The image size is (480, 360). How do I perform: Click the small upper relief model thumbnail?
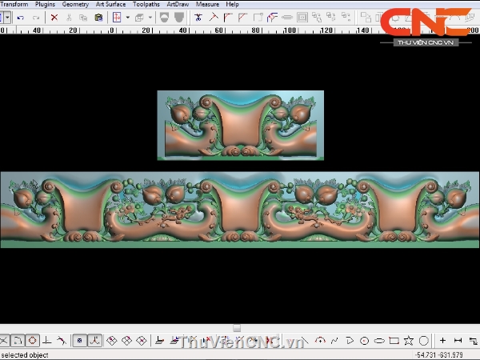tap(240, 125)
